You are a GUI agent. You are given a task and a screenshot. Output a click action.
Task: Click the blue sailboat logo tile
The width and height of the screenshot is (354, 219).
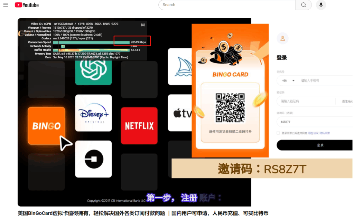(180, 67)
